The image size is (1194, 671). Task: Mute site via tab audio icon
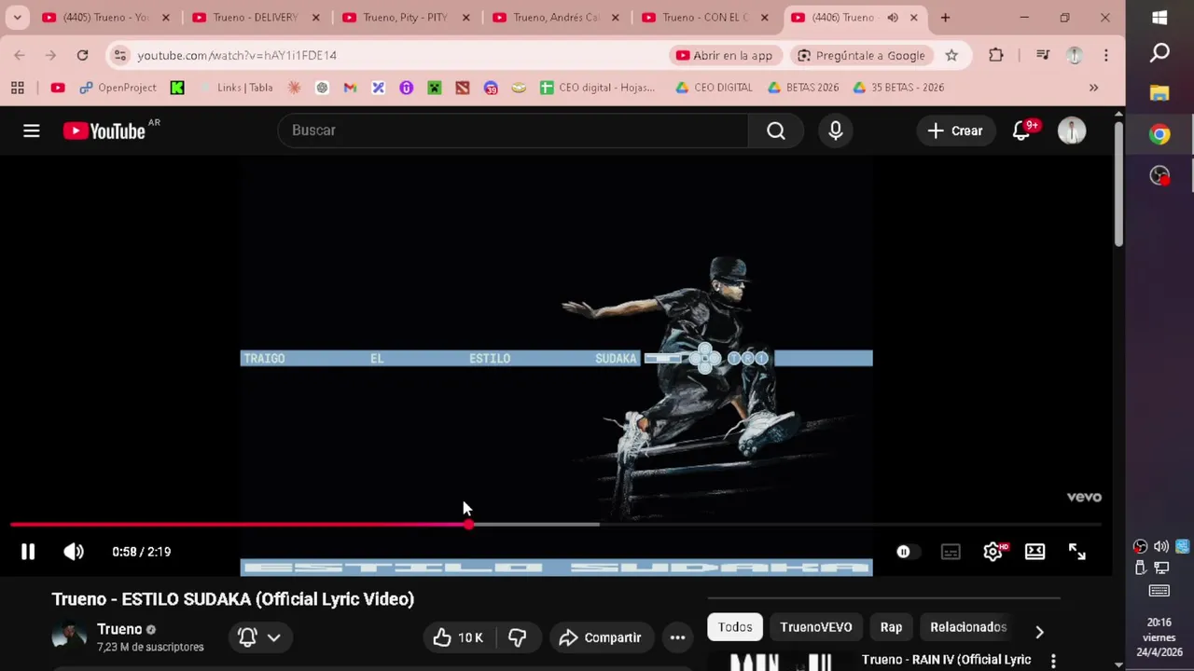tap(893, 18)
